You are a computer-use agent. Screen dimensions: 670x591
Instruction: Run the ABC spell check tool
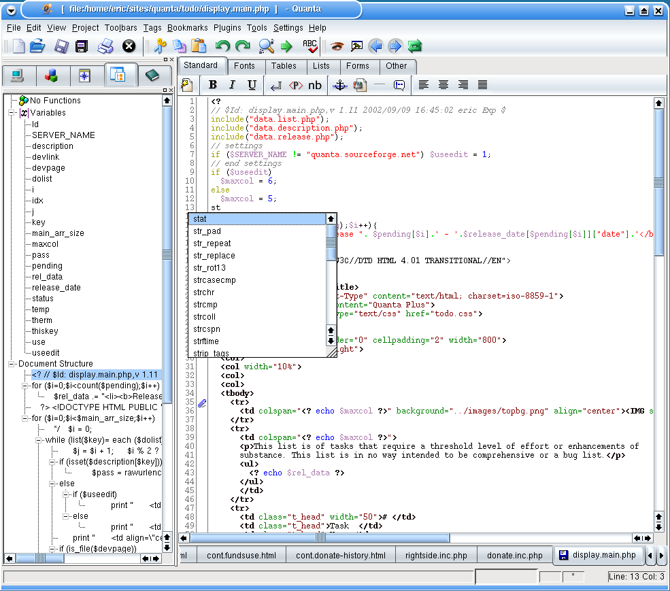[310, 46]
